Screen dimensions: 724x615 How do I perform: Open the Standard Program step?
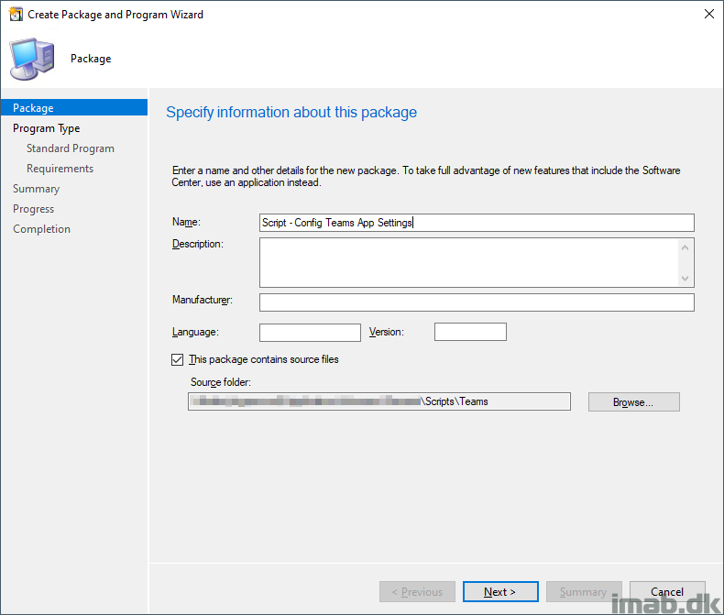pos(70,148)
